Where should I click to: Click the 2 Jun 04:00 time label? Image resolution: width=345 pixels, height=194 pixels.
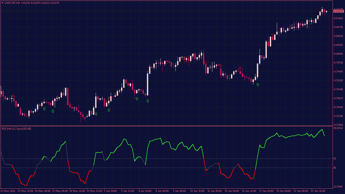coord(111,191)
